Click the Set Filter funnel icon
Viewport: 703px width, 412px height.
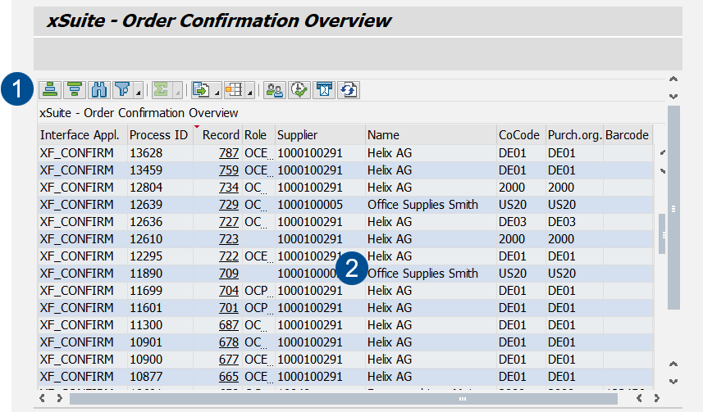click(x=123, y=89)
